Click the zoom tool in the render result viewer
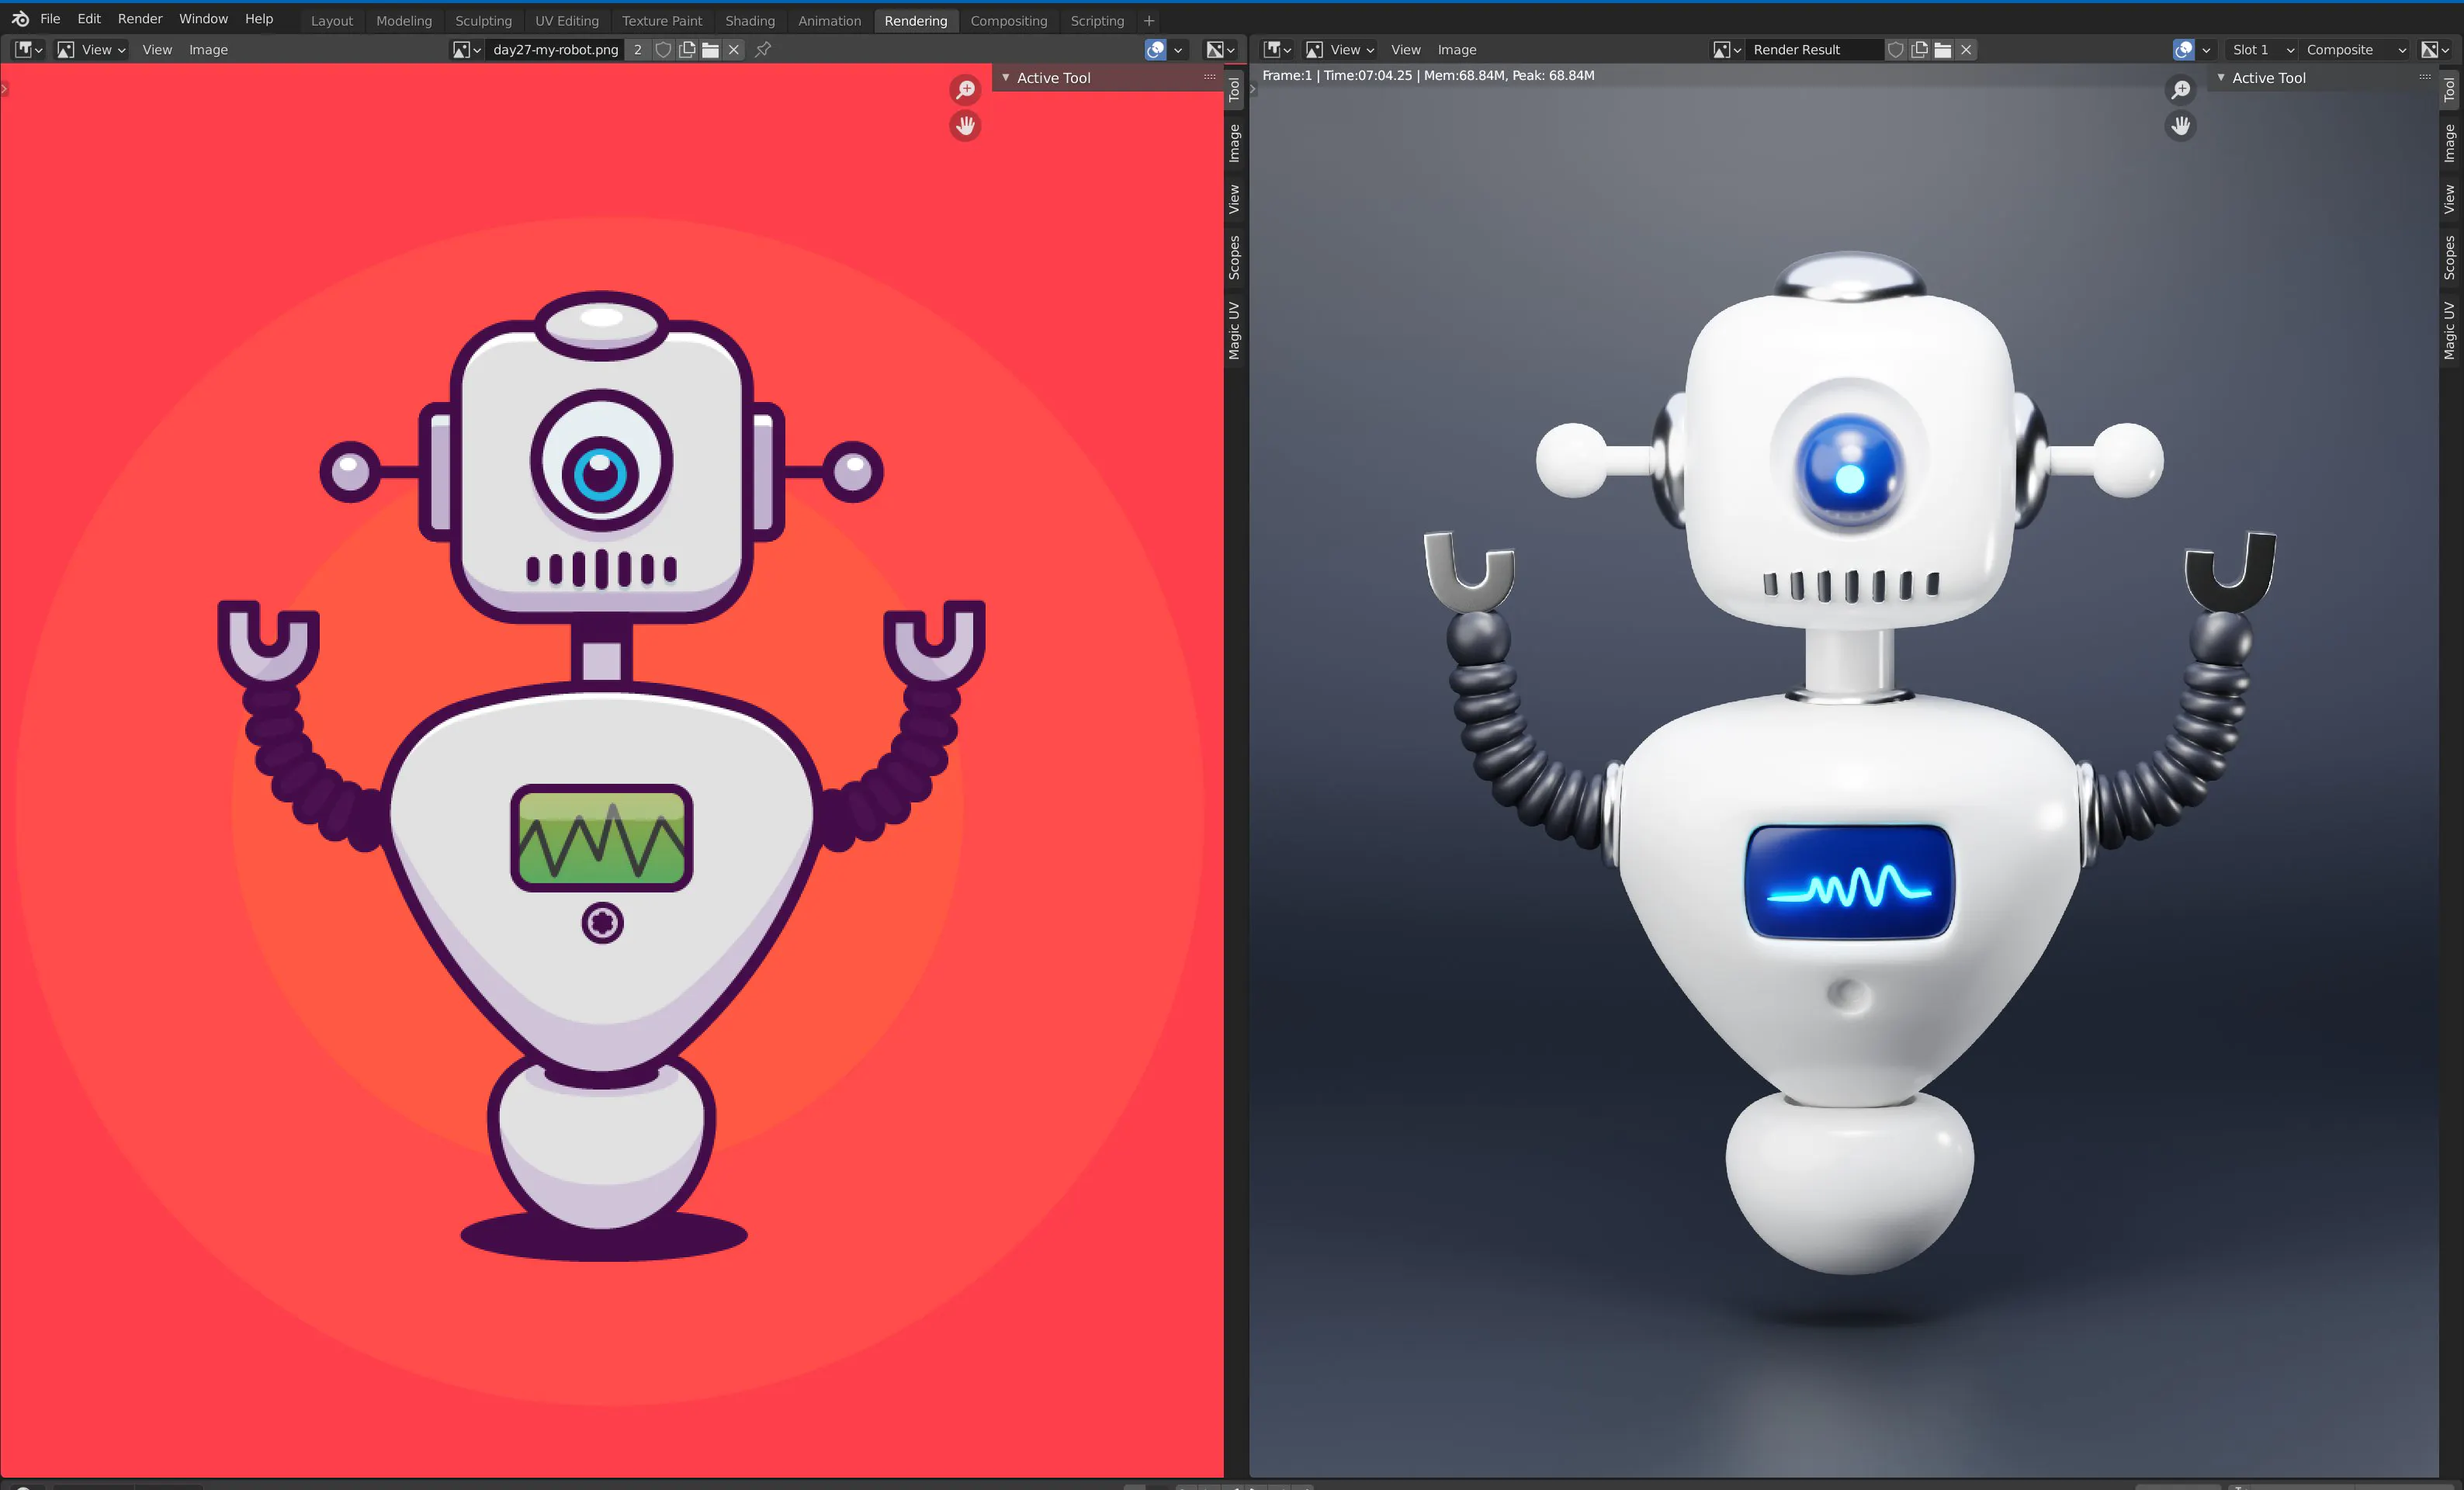Image resolution: width=2464 pixels, height=1490 pixels. 2181,90
